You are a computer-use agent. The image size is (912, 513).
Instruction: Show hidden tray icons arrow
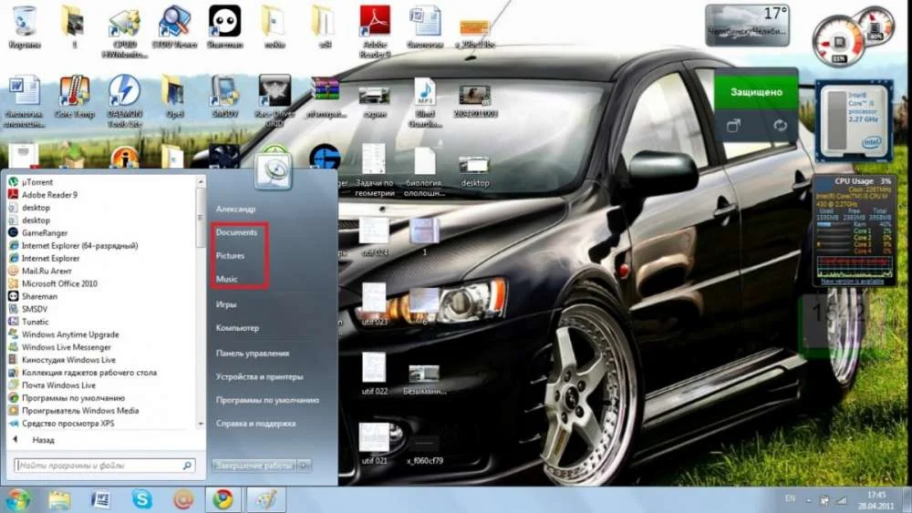tap(808, 499)
